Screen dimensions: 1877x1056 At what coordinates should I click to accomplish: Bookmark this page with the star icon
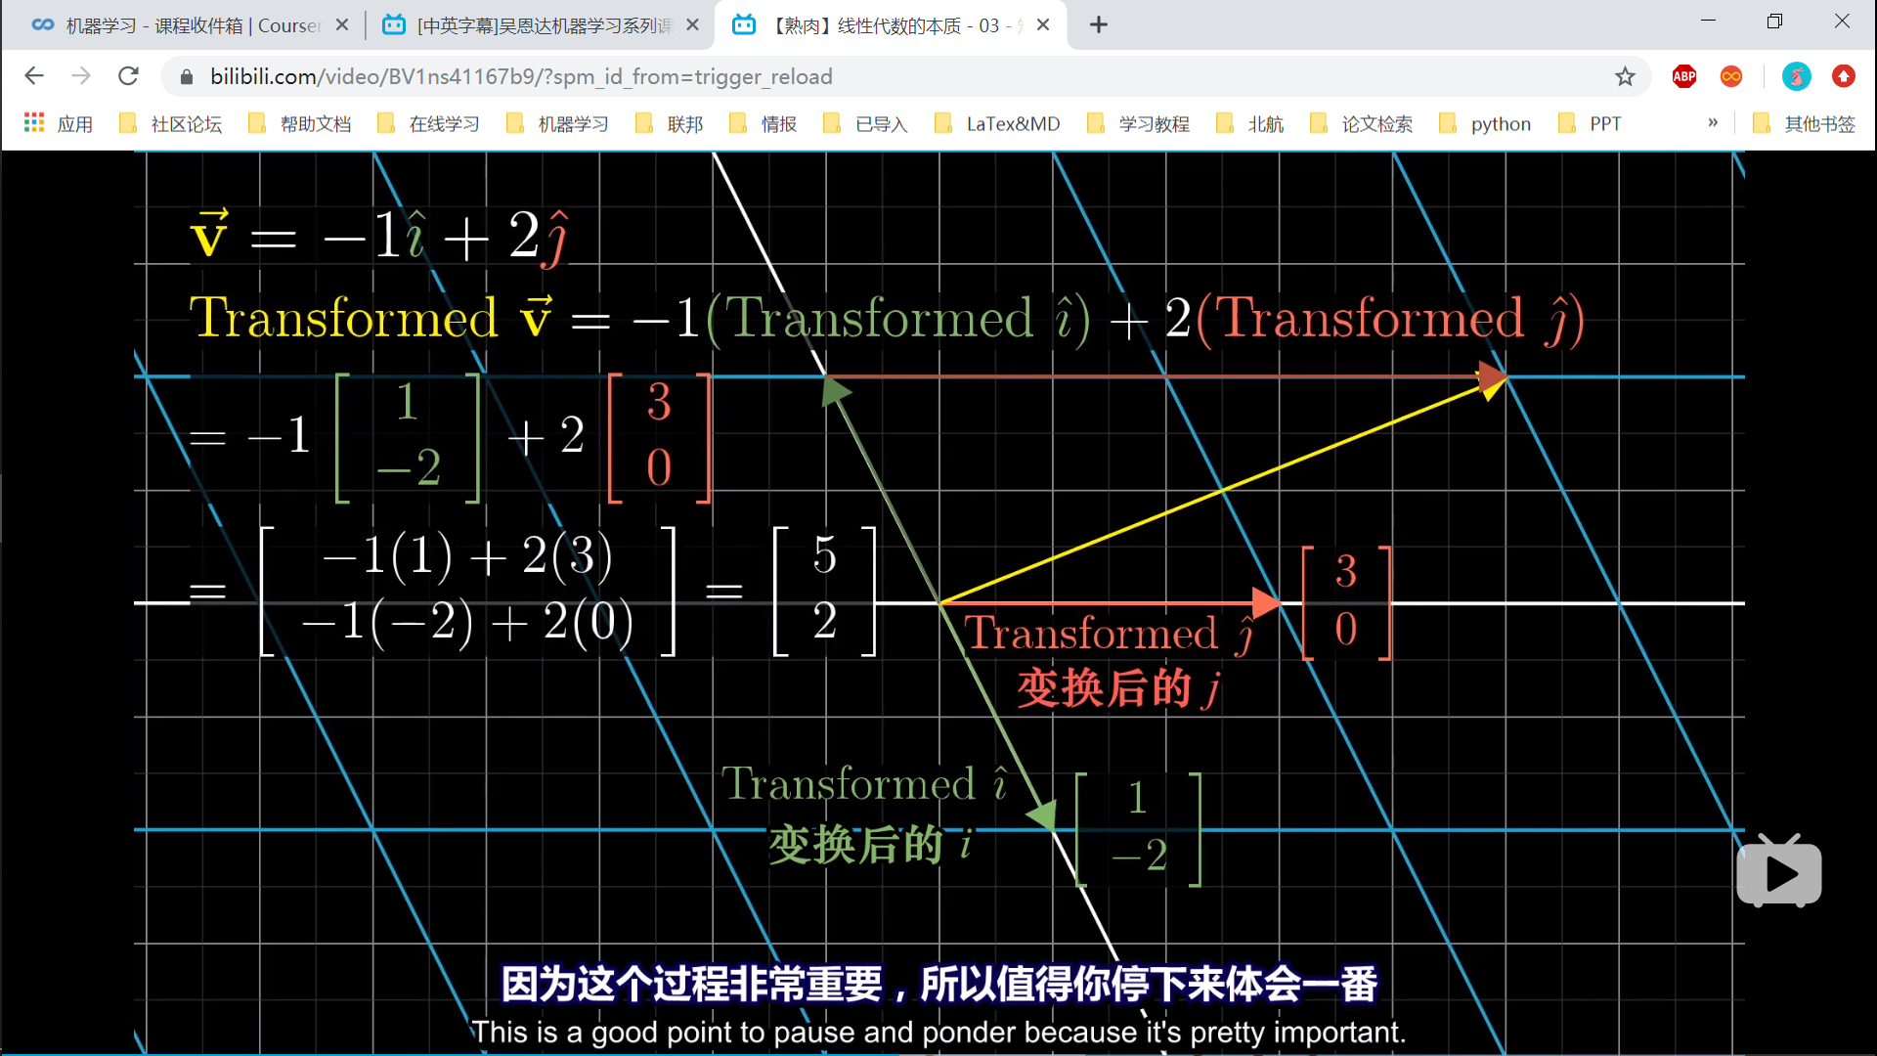coord(1626,76)
